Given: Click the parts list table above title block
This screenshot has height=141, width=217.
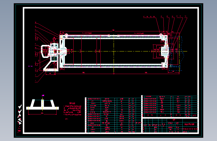Looking at the screenshot, I should coord(170,106).
